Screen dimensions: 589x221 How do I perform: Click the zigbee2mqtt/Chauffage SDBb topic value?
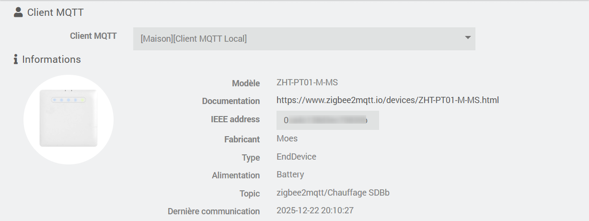(x=333, y=193)
